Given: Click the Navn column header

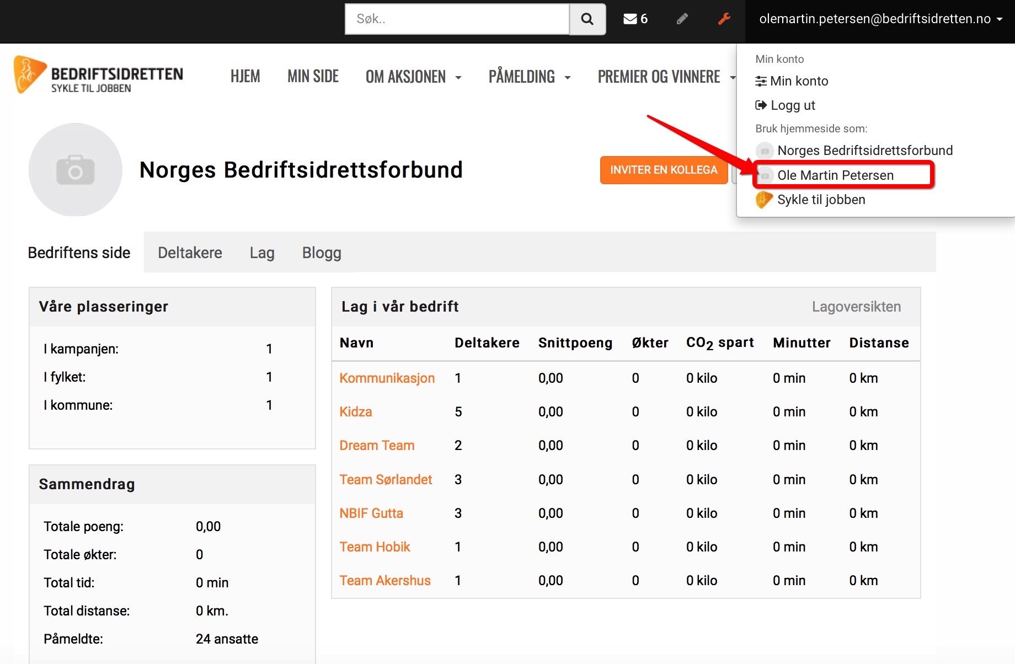Looking at the screenshot, I should (356, 342).
